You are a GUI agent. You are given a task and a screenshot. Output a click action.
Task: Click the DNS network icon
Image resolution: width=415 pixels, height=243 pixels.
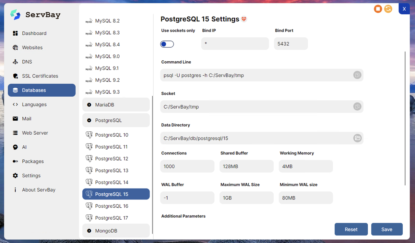(x=15, y=62)
